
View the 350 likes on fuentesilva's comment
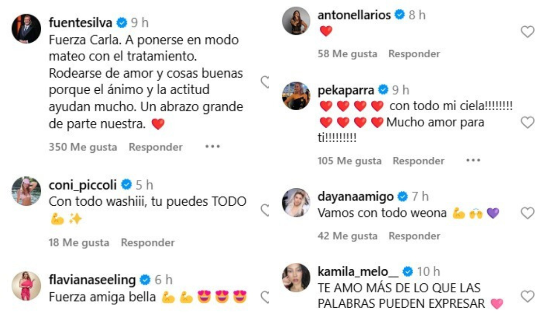coord(83,147)
